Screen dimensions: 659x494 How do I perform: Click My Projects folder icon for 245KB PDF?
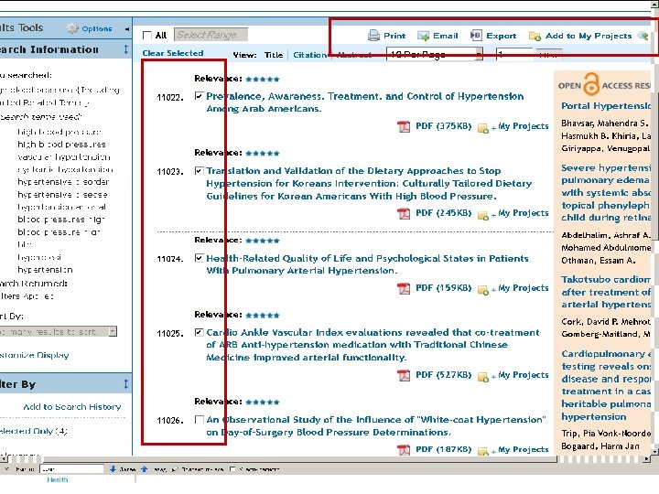(x=483, y=215)
